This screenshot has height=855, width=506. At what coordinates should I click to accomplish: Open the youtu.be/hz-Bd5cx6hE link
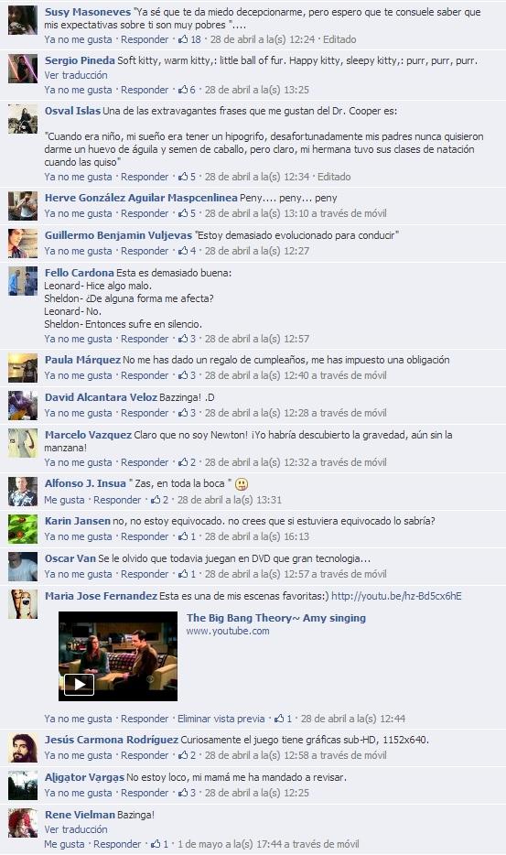pos(396,596)
